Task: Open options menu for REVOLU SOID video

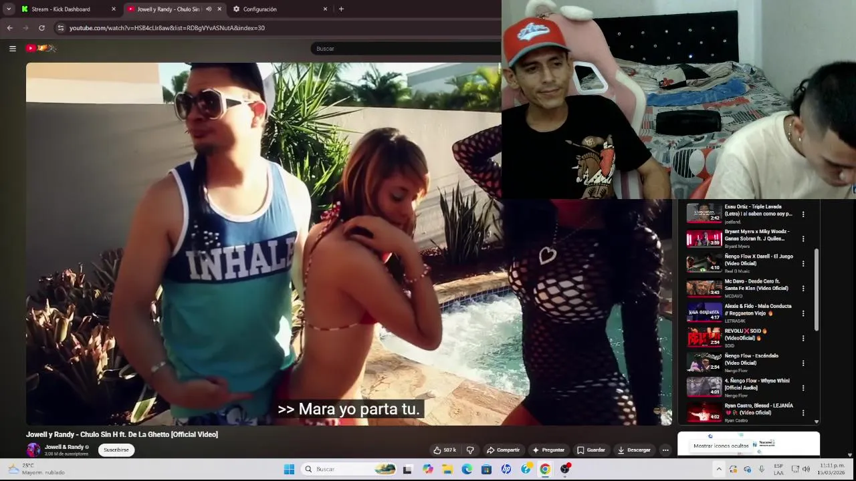Action: [x=803, y=338]
